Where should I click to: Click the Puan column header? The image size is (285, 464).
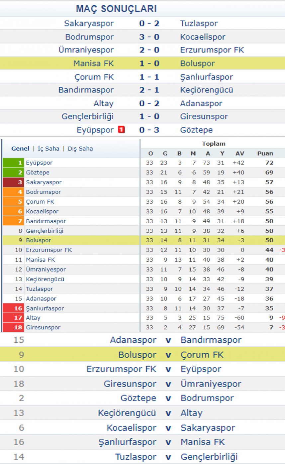click(x=265, y=154)
